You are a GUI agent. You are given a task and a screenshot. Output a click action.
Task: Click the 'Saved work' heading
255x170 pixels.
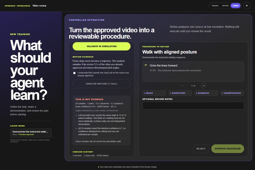[x=17, y=126]
